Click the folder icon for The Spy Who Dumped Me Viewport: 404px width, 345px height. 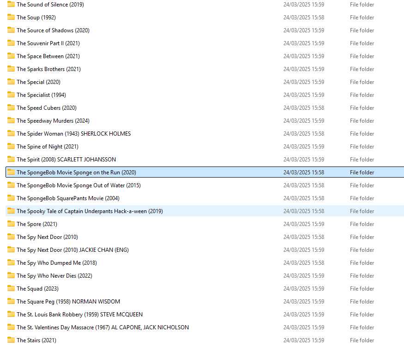(x=11, y=262)
